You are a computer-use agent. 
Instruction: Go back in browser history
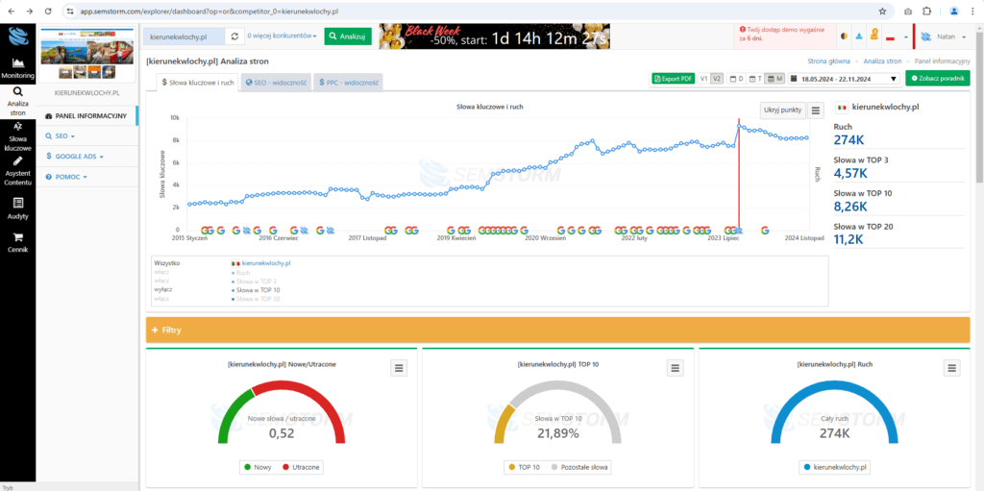point(11,12)
